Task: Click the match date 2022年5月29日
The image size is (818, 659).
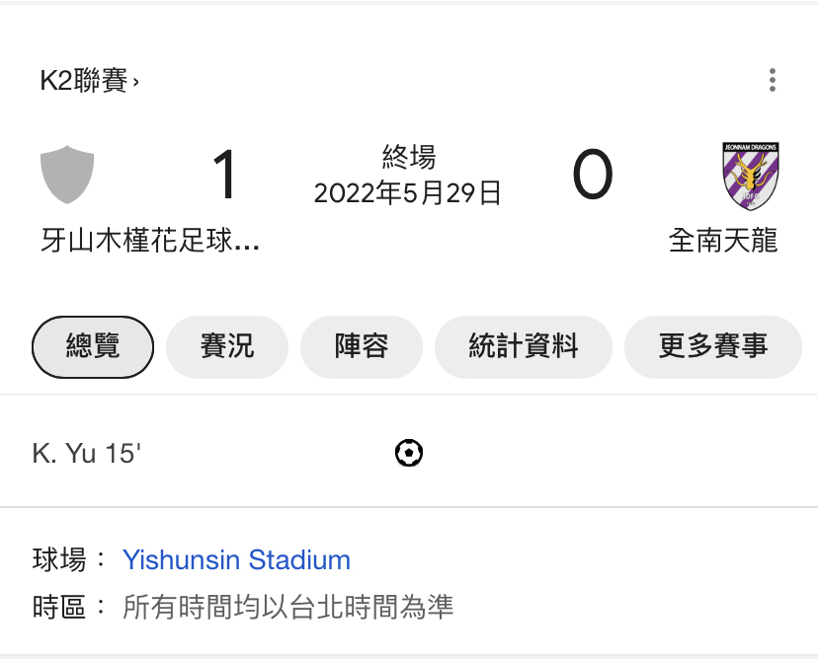Action: (408, 192)
